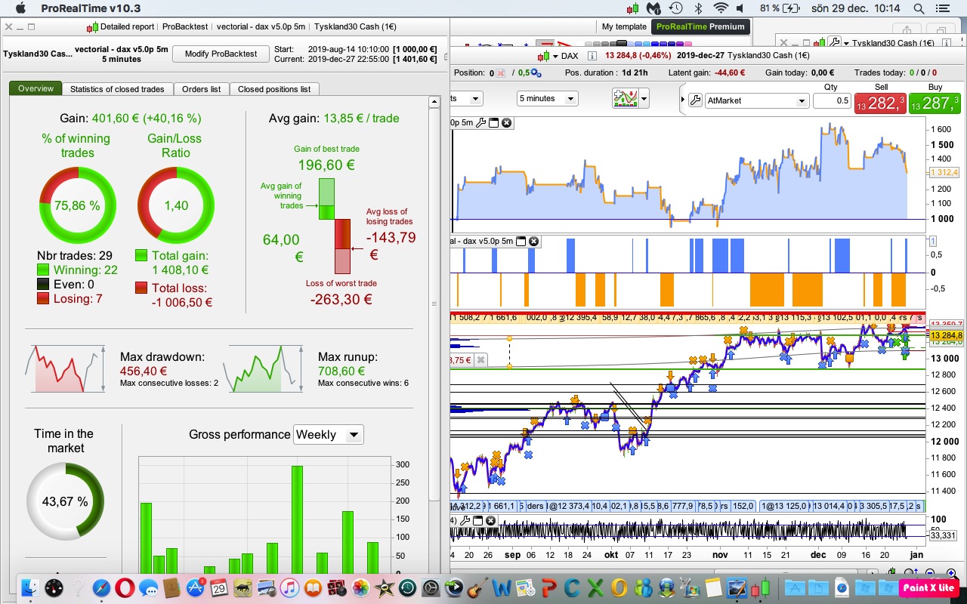The height and width of the screenshot is (604, 967).
Task: Use the report panel vertical scrollbar
Action: click(x=434, y=302)
